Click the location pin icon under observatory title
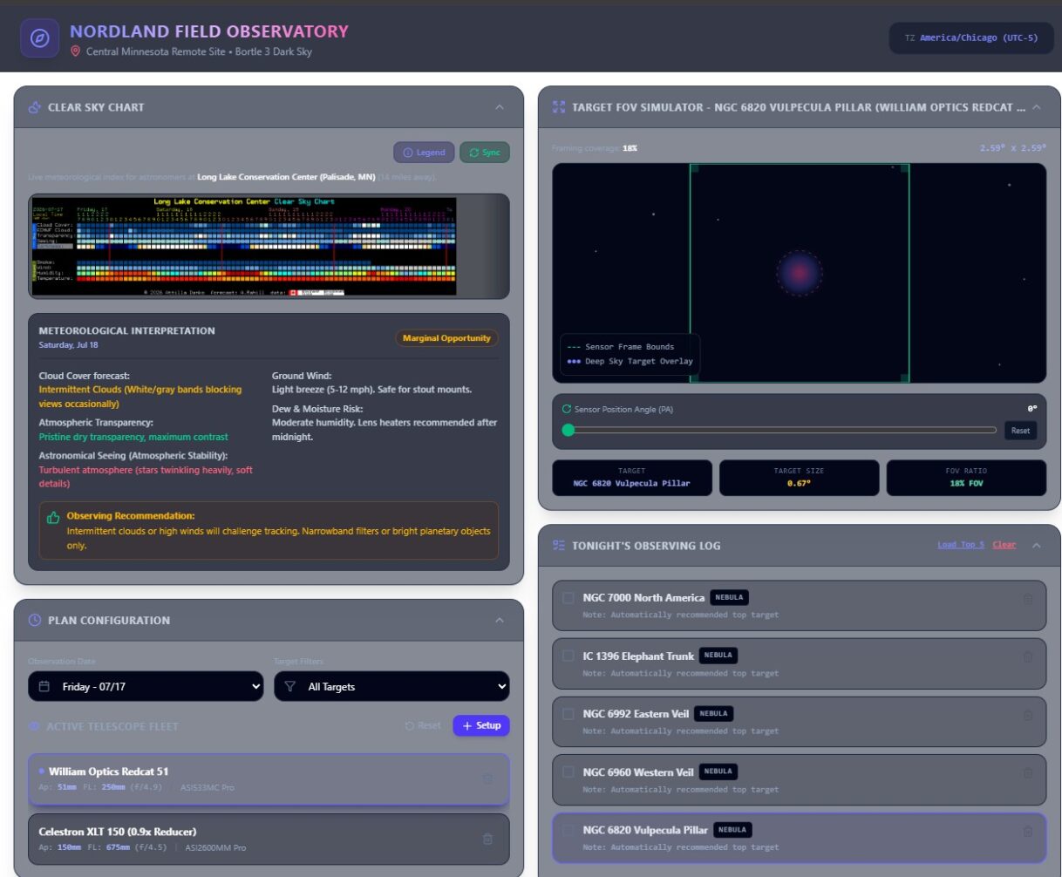 [x=76, y=51]
